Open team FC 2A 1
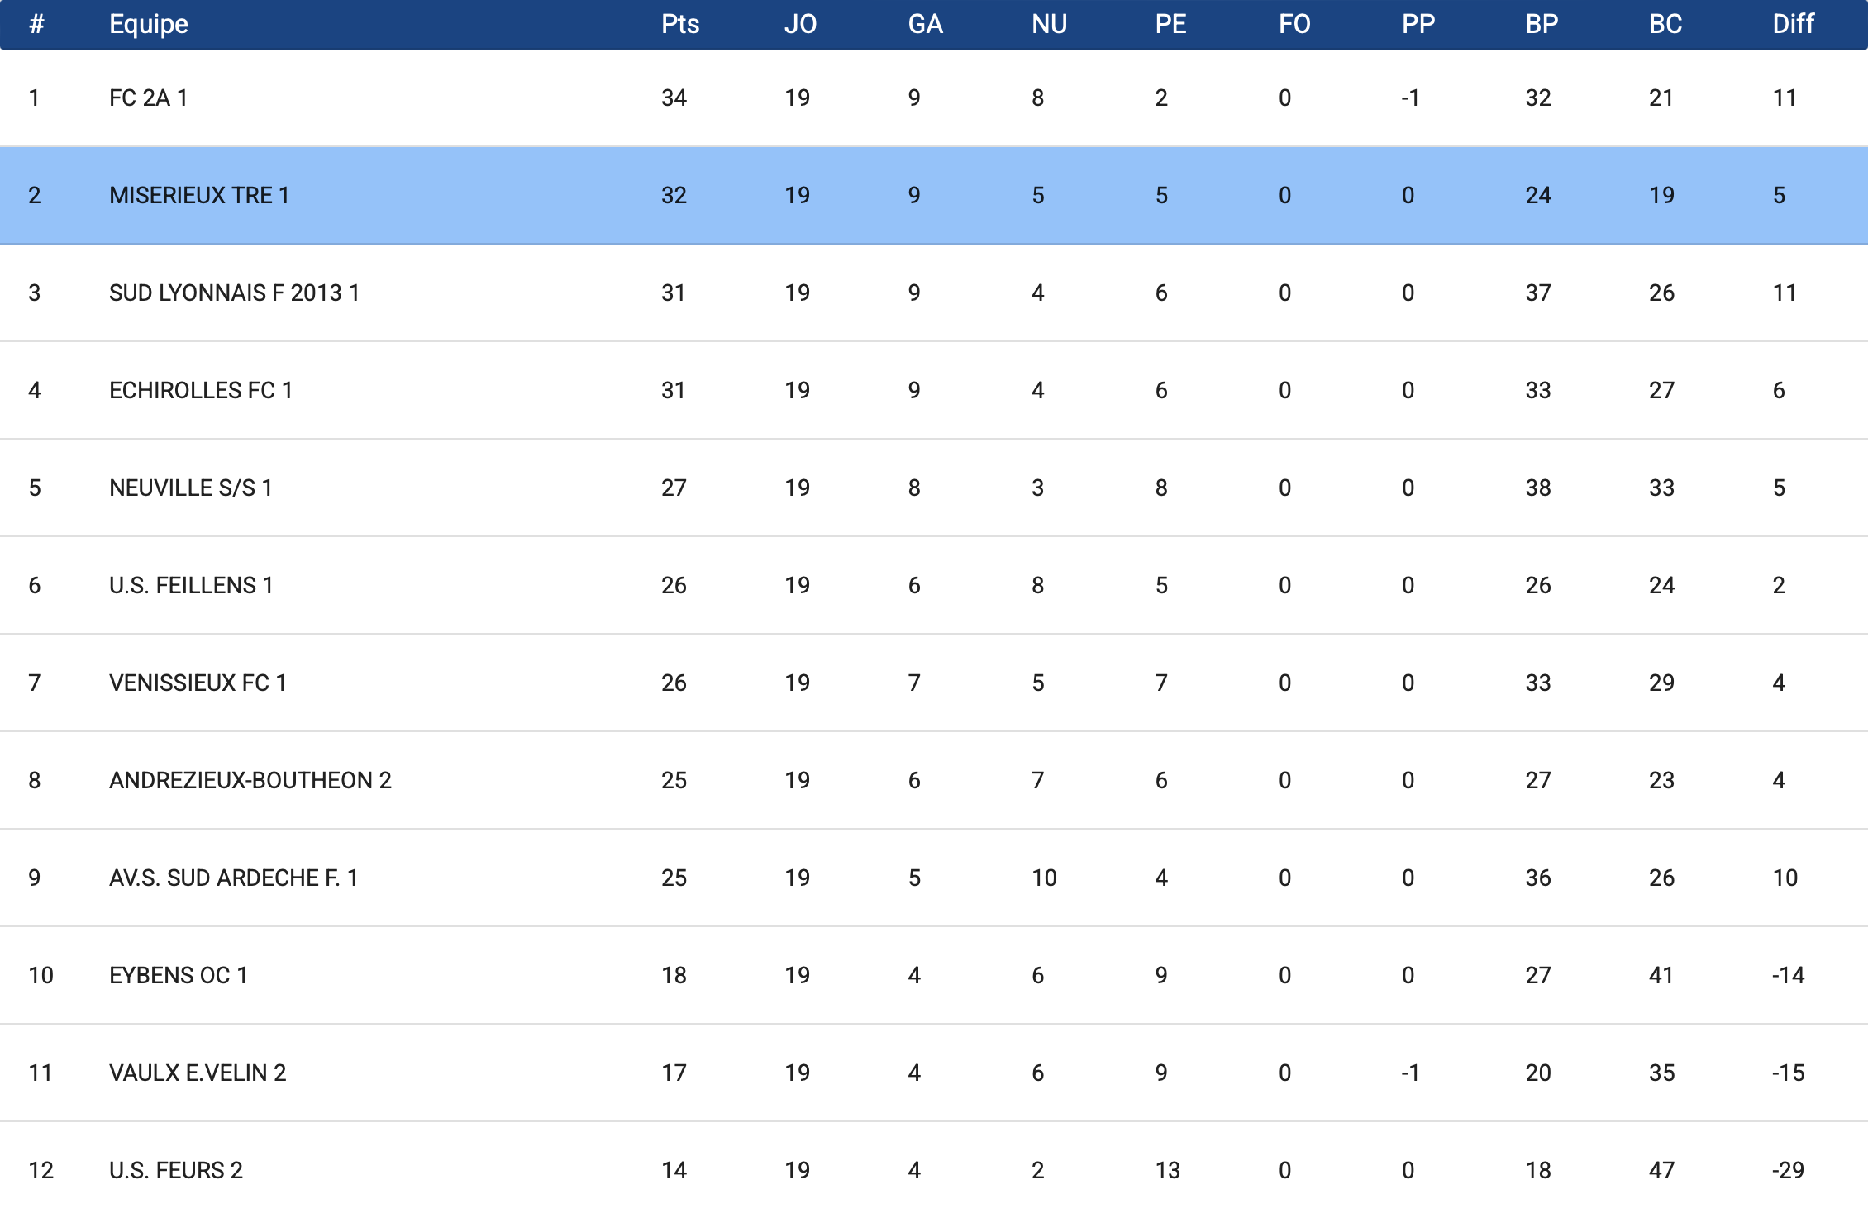Viewport: 1868px width, 1218px height. point(148,98)
